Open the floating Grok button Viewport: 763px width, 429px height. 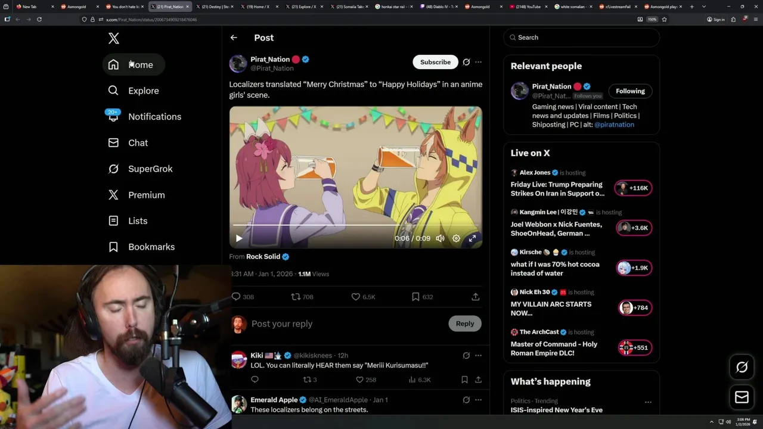coord(742,368)
